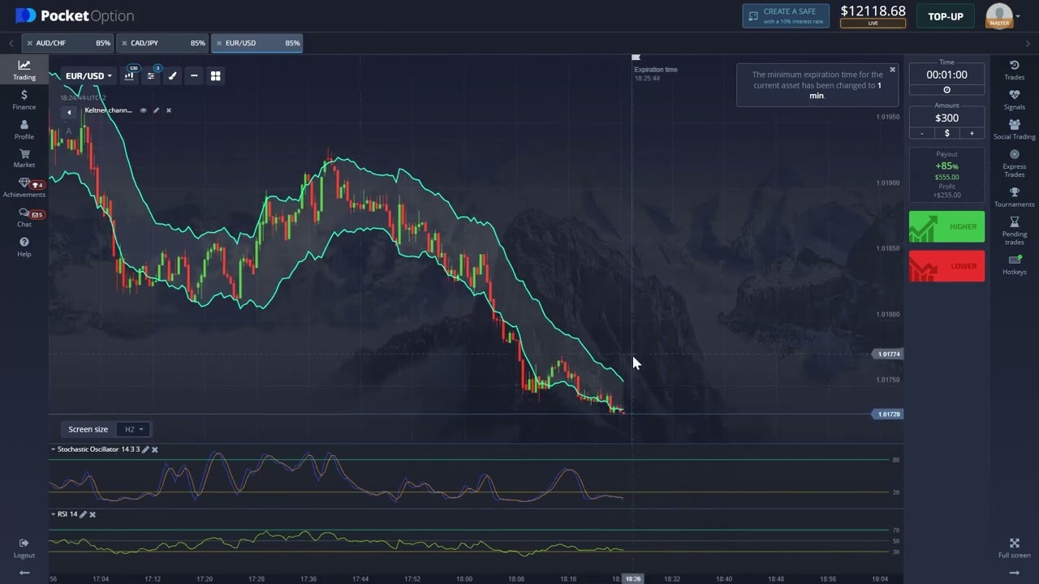
Task: Collapse the RSI 14 panel
Action: (53, 514)
